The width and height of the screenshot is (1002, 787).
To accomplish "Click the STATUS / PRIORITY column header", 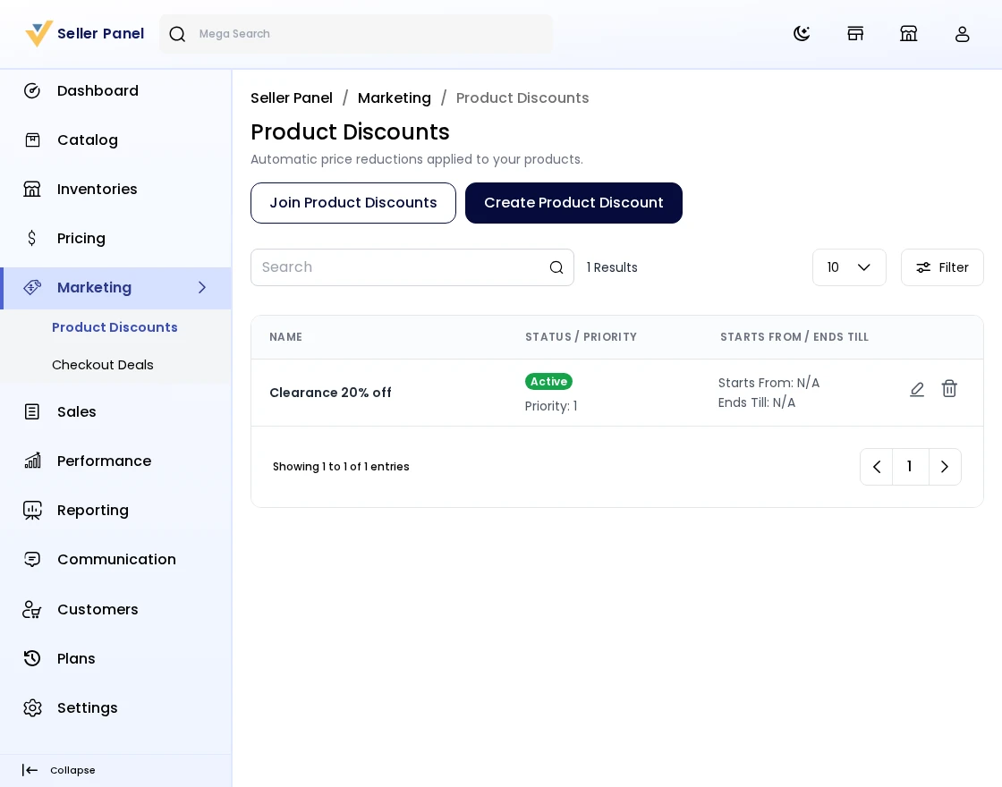I will [x=581, y=336].
